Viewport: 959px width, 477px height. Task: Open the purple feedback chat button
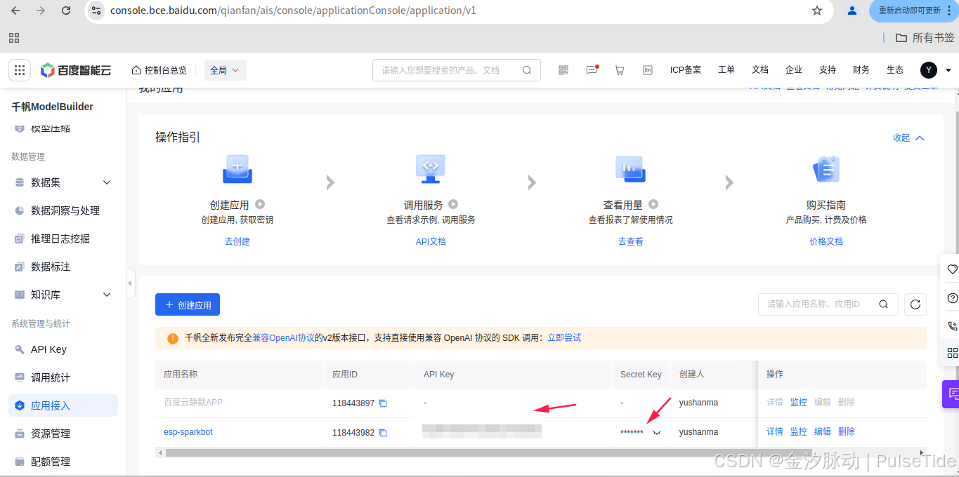pyautogui.click(x=951, y=394)
